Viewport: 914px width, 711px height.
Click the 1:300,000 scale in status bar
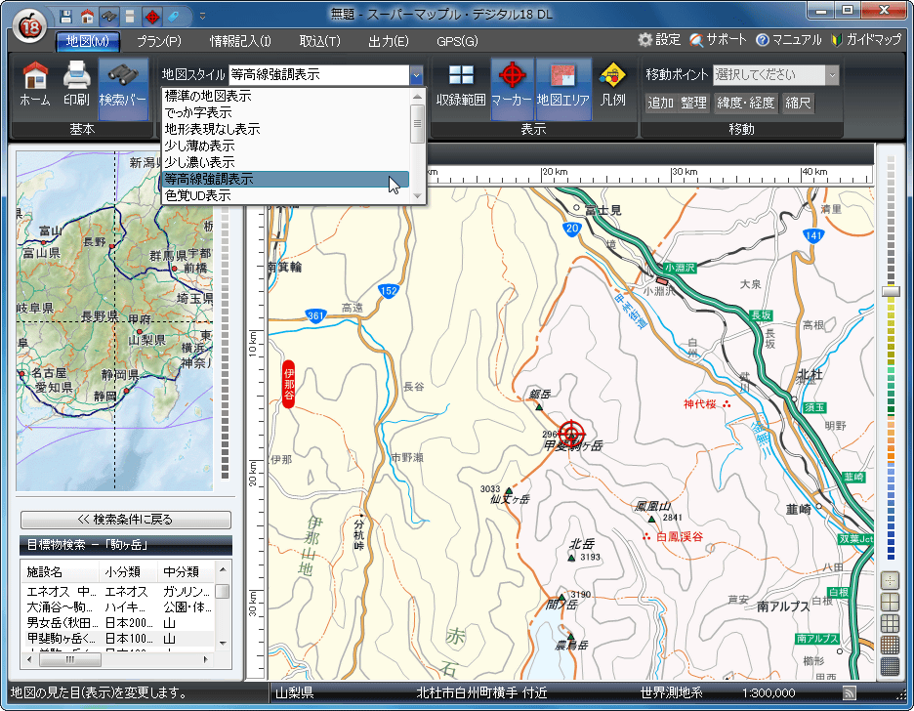pyautogui.click(x=769, y=693)
